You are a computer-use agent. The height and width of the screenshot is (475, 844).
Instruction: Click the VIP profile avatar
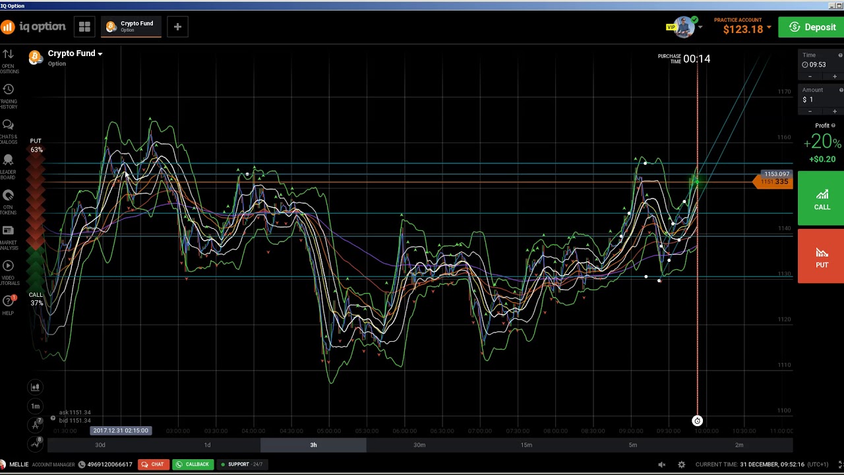pos(684,27)
